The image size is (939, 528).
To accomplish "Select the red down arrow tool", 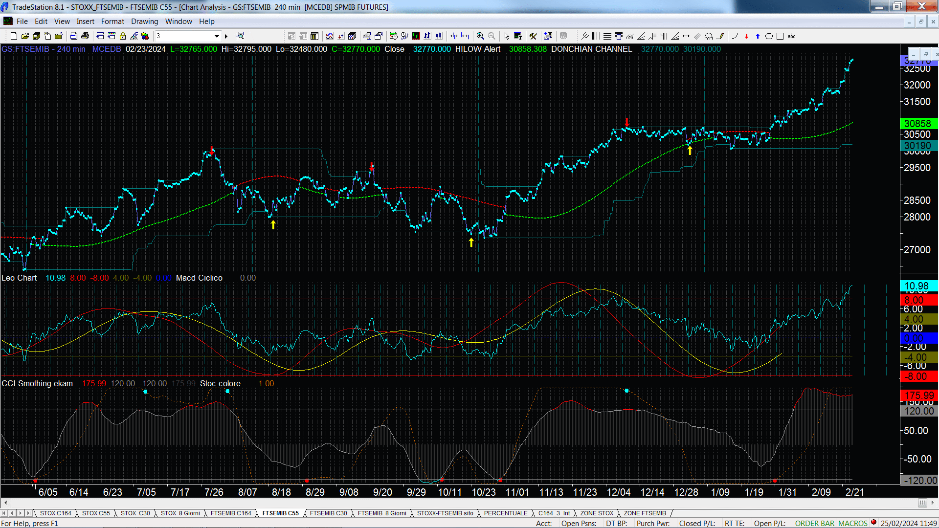I will click(x=746, y=36).
